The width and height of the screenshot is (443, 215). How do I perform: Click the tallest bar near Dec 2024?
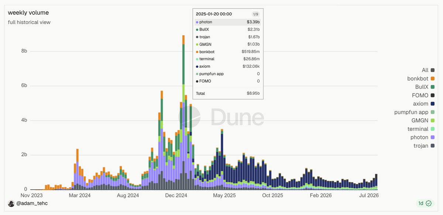[x=183, y=112]
